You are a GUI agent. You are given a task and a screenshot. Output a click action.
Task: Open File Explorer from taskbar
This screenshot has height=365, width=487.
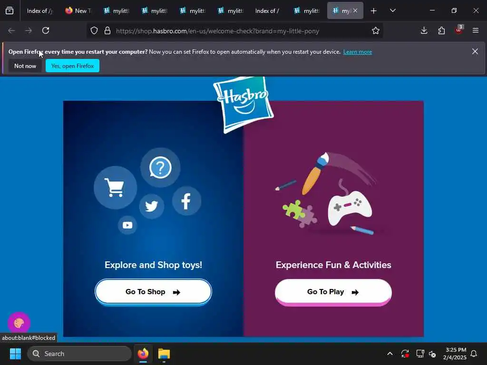164,354
